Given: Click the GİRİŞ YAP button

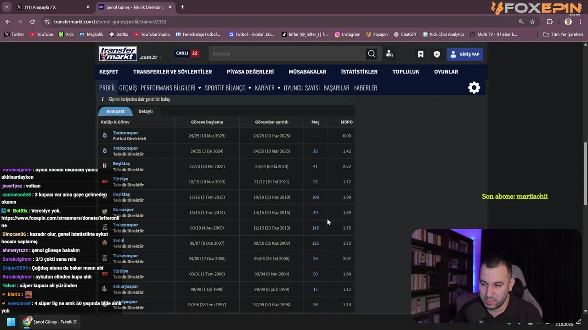Looking at the screenshot, I should pos(465,54).
